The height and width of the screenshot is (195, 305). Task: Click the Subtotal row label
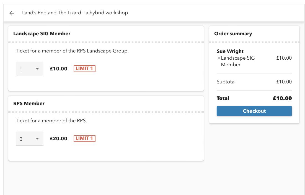click(226, 82)
